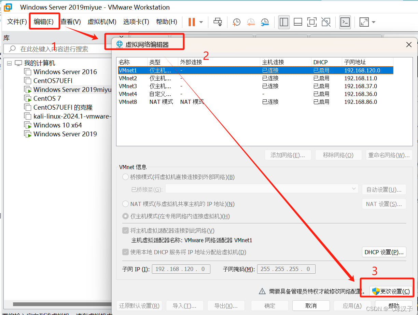Revert to snapshot using the clock-arrow icon
Screen dimensions: 418x315
tap(251, 22)
